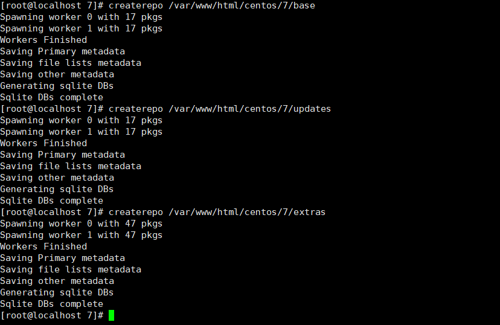This screenshot has height=325, width=500.
Task: Click 'Spawning worker 1 with 47 pkgs' line
Action: pyautogui.click(x=82, y=236)
